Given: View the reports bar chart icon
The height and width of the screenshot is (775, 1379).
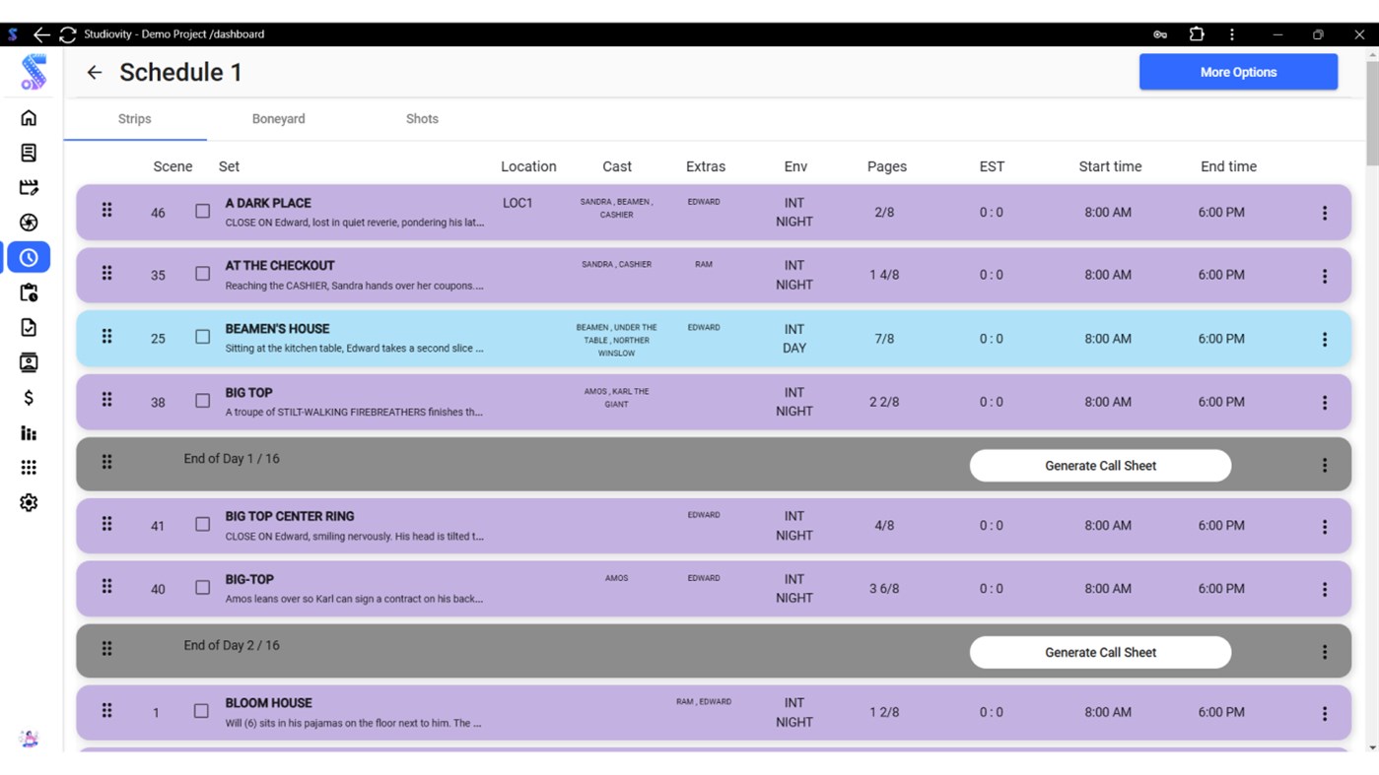Looking at the screenshot, I should pos(29,433).
